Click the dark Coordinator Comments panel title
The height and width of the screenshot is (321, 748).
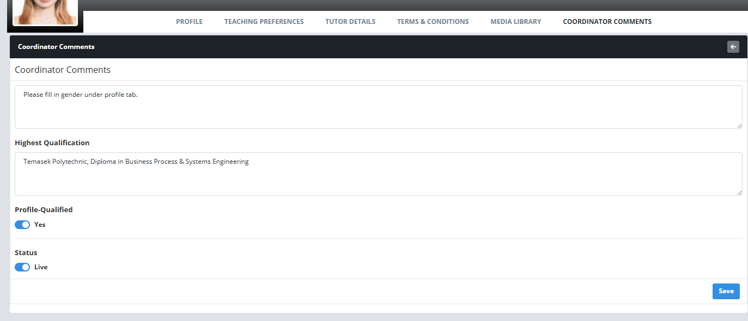click(x=56, y=47)
